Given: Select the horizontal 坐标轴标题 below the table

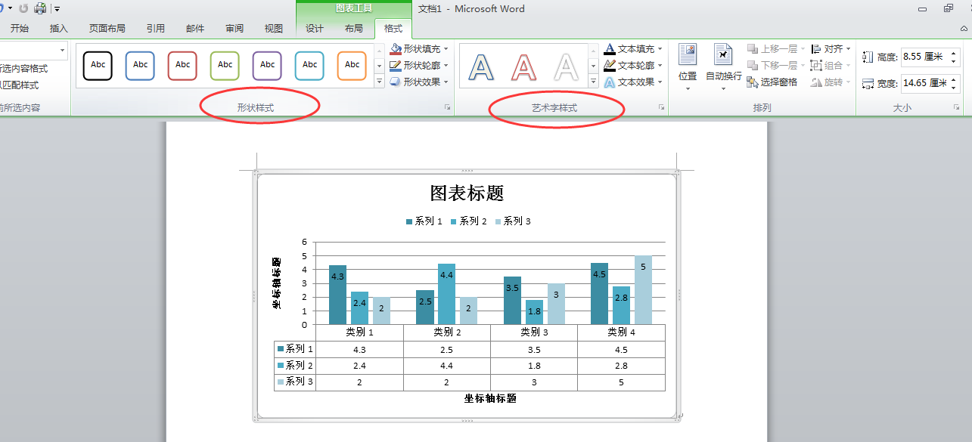Looking at the screenshot, I should (490, 398).
